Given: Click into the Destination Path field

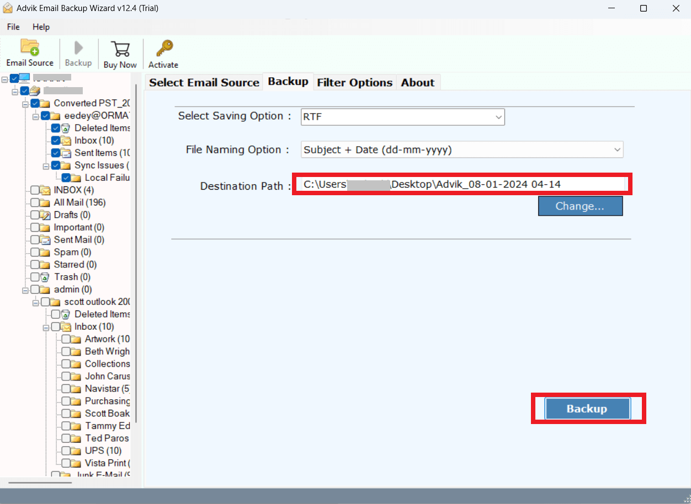Looking at the screenshot, I should [462, 184].
